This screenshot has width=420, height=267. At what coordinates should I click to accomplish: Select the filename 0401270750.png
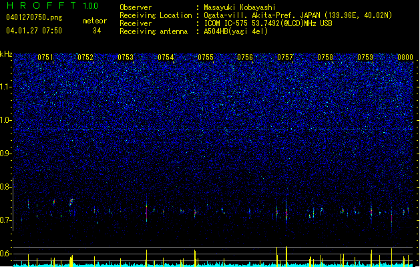click(x=34, y=17)
